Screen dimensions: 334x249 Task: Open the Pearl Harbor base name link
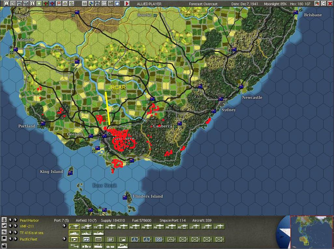pos(29,220)
